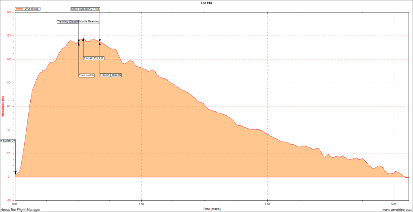Click the 140 tick on altitude axis

pos(9,12)
